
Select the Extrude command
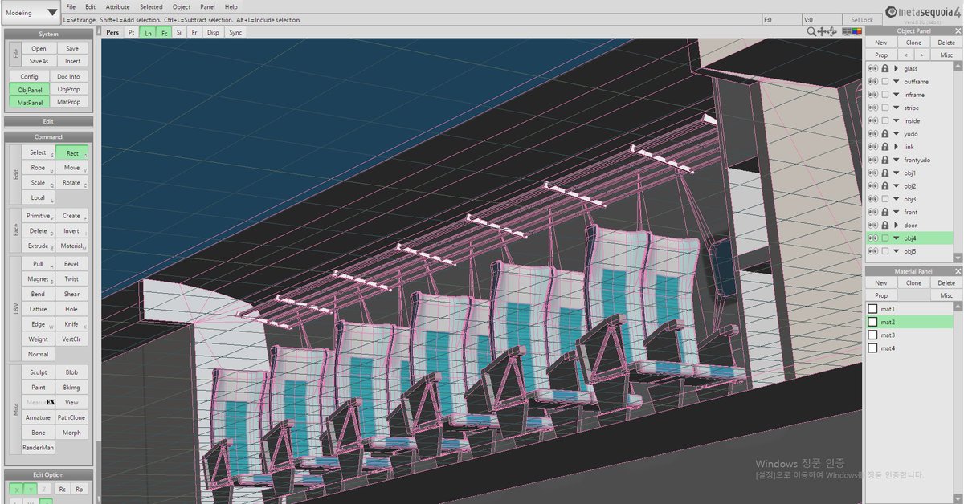pyautogui.click(x=38, y=246)
